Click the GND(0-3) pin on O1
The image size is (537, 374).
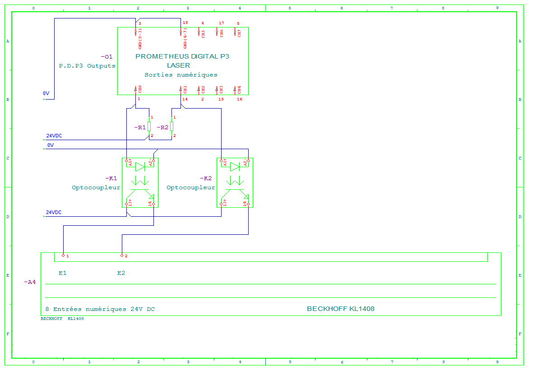[x=136, y=32]
